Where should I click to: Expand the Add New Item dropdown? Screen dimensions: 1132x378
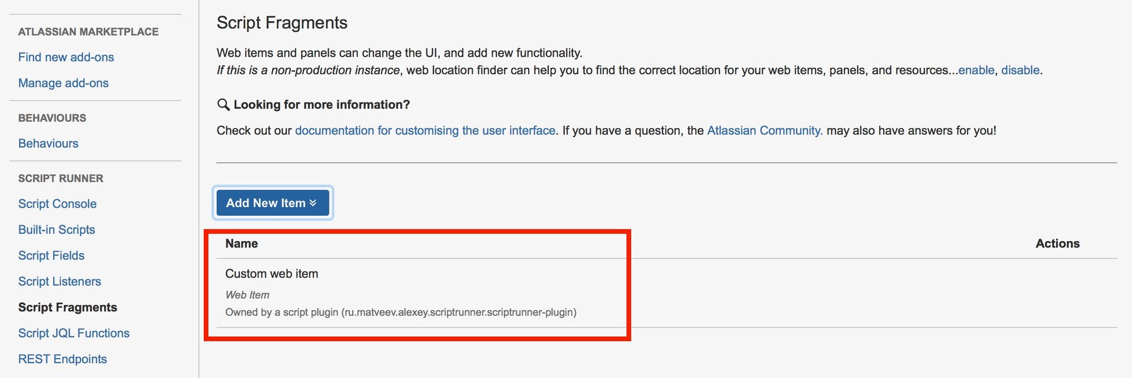272,203
